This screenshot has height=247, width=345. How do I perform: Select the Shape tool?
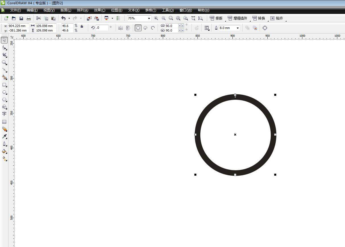pyautogui.click(x=5, y=47)
